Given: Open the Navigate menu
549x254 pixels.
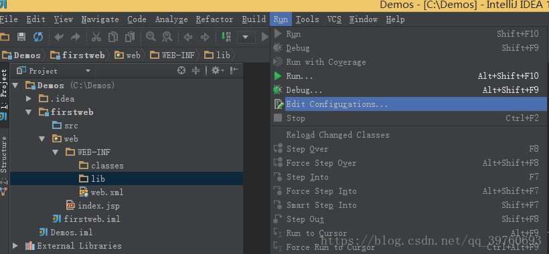Looking at the screenshot, I should (100, 19).
